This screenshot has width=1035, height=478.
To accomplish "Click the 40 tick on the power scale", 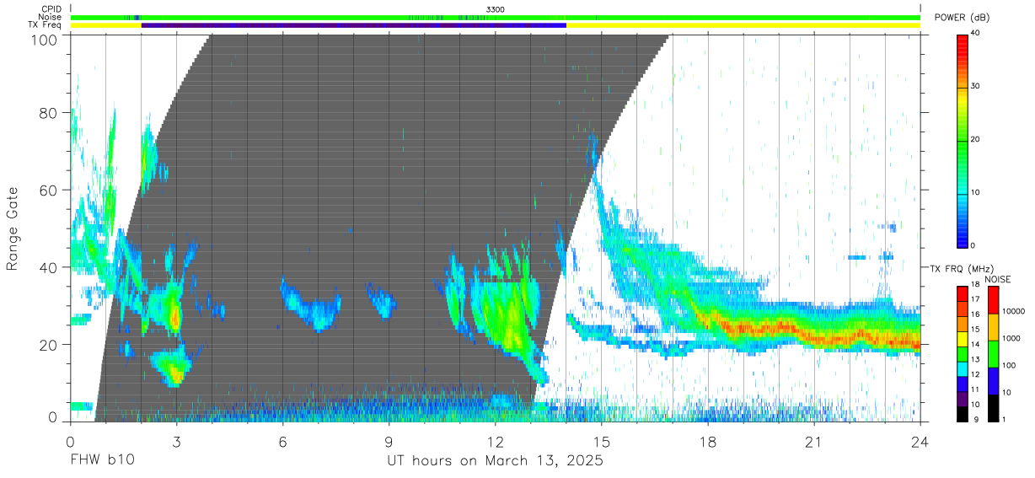I will 976,34.
